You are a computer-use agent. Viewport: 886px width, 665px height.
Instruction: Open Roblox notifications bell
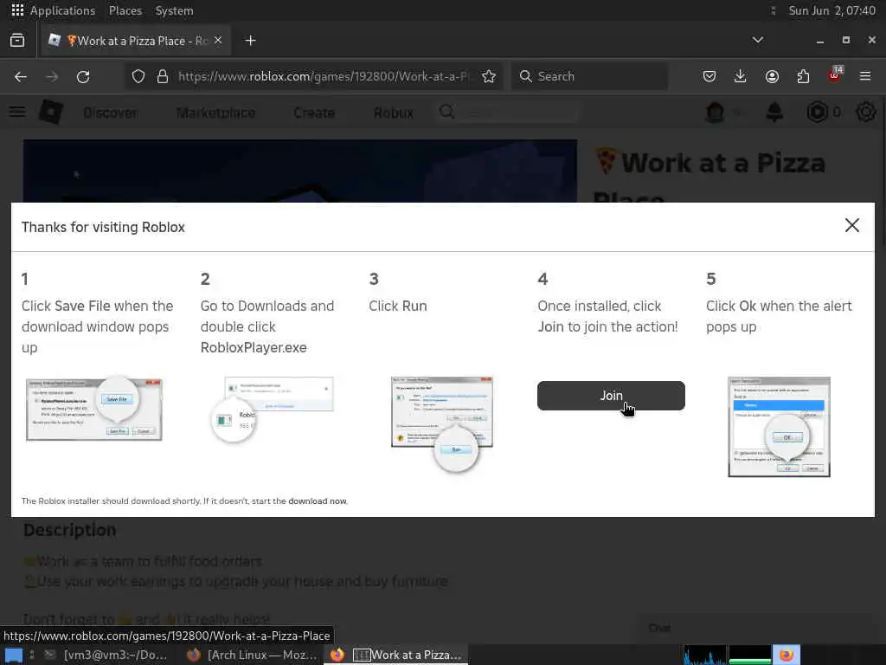pyautogui.click(x=774, y=112)
